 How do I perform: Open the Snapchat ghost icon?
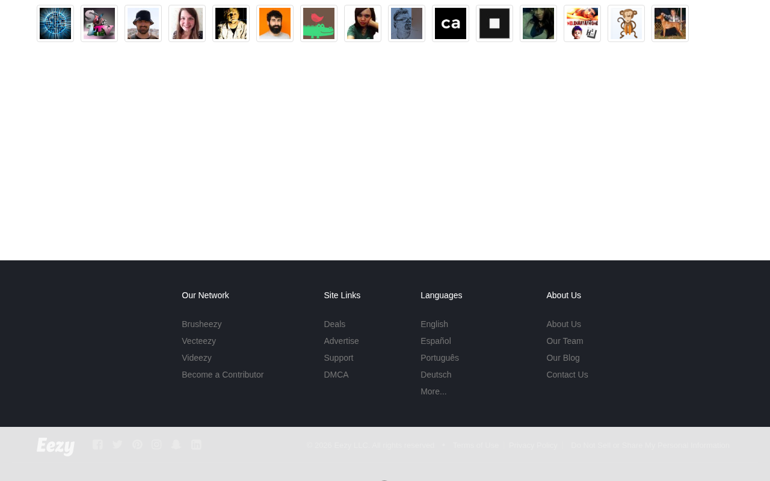tap(176, 444)
